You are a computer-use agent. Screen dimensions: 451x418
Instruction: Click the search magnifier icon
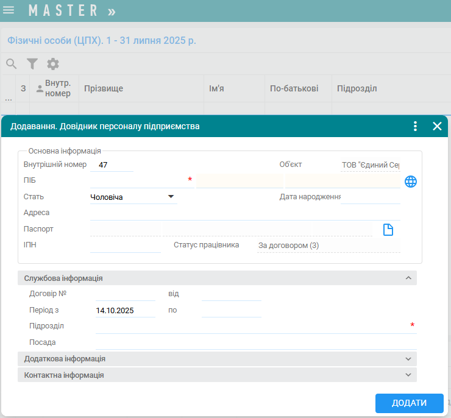(12, 63)
